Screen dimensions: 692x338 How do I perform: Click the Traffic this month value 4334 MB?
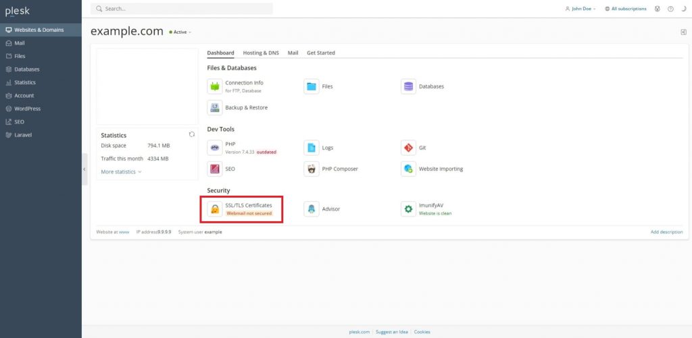coord(158,159)
